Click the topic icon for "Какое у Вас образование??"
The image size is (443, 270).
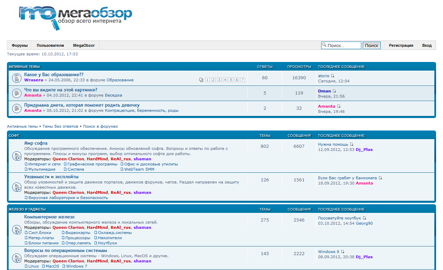[x=17, y=78]
